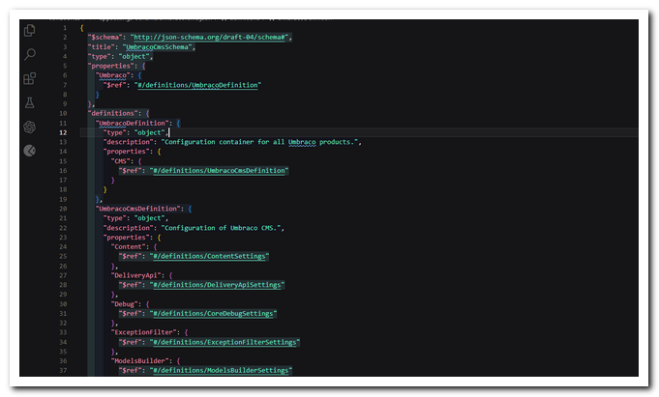
Task: Follow the #/definitions/UmbracoDefinition reference
Action: click(197, 85)
